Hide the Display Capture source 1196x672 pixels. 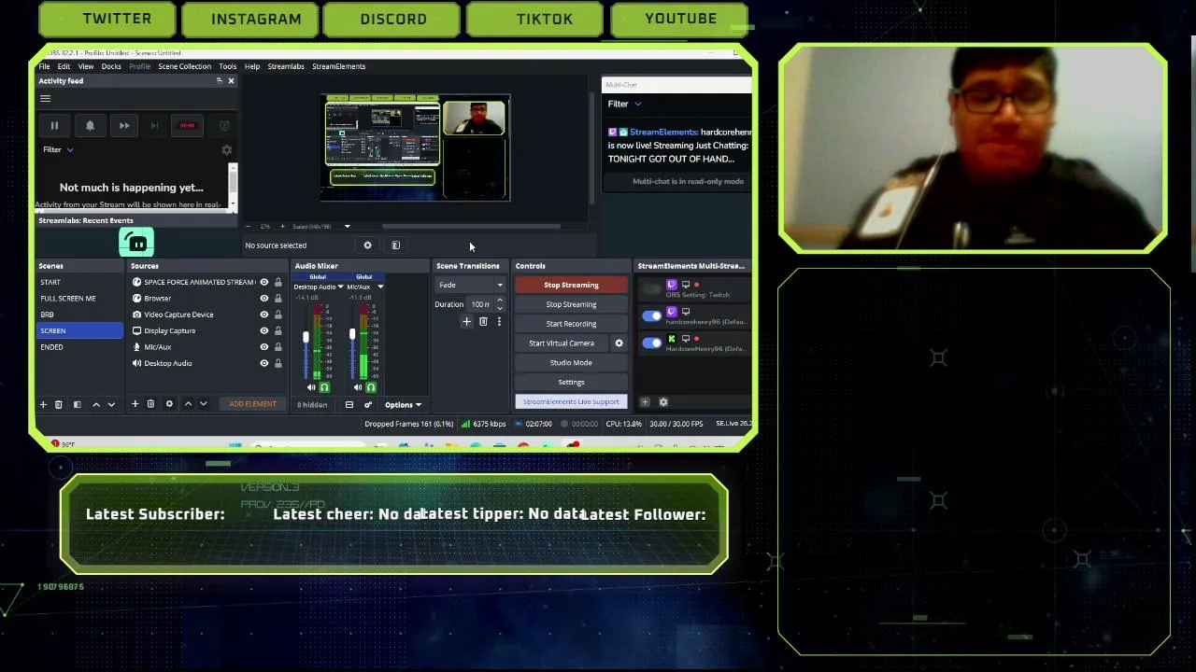[263, 330]
